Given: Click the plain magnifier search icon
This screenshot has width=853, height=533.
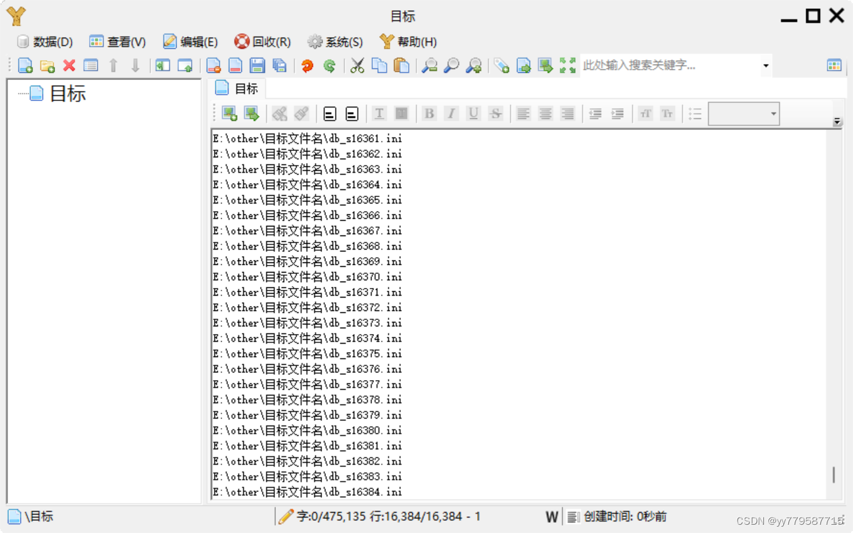Looking at the screenshot, I should point(451,65).
